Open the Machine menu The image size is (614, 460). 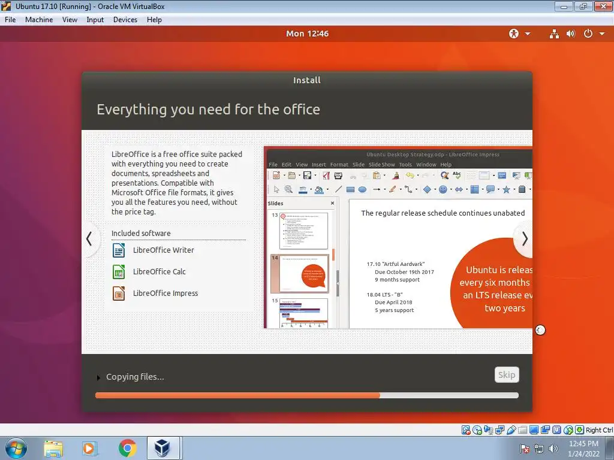pyautogui.click(x=39, y=20)
